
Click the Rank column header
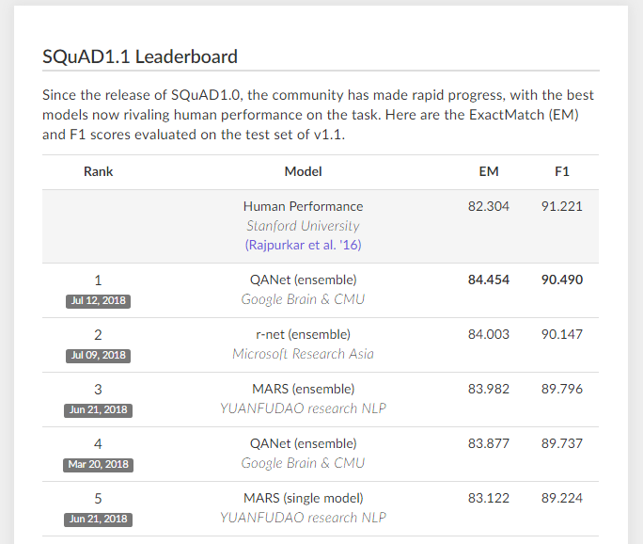coord(98,171)
